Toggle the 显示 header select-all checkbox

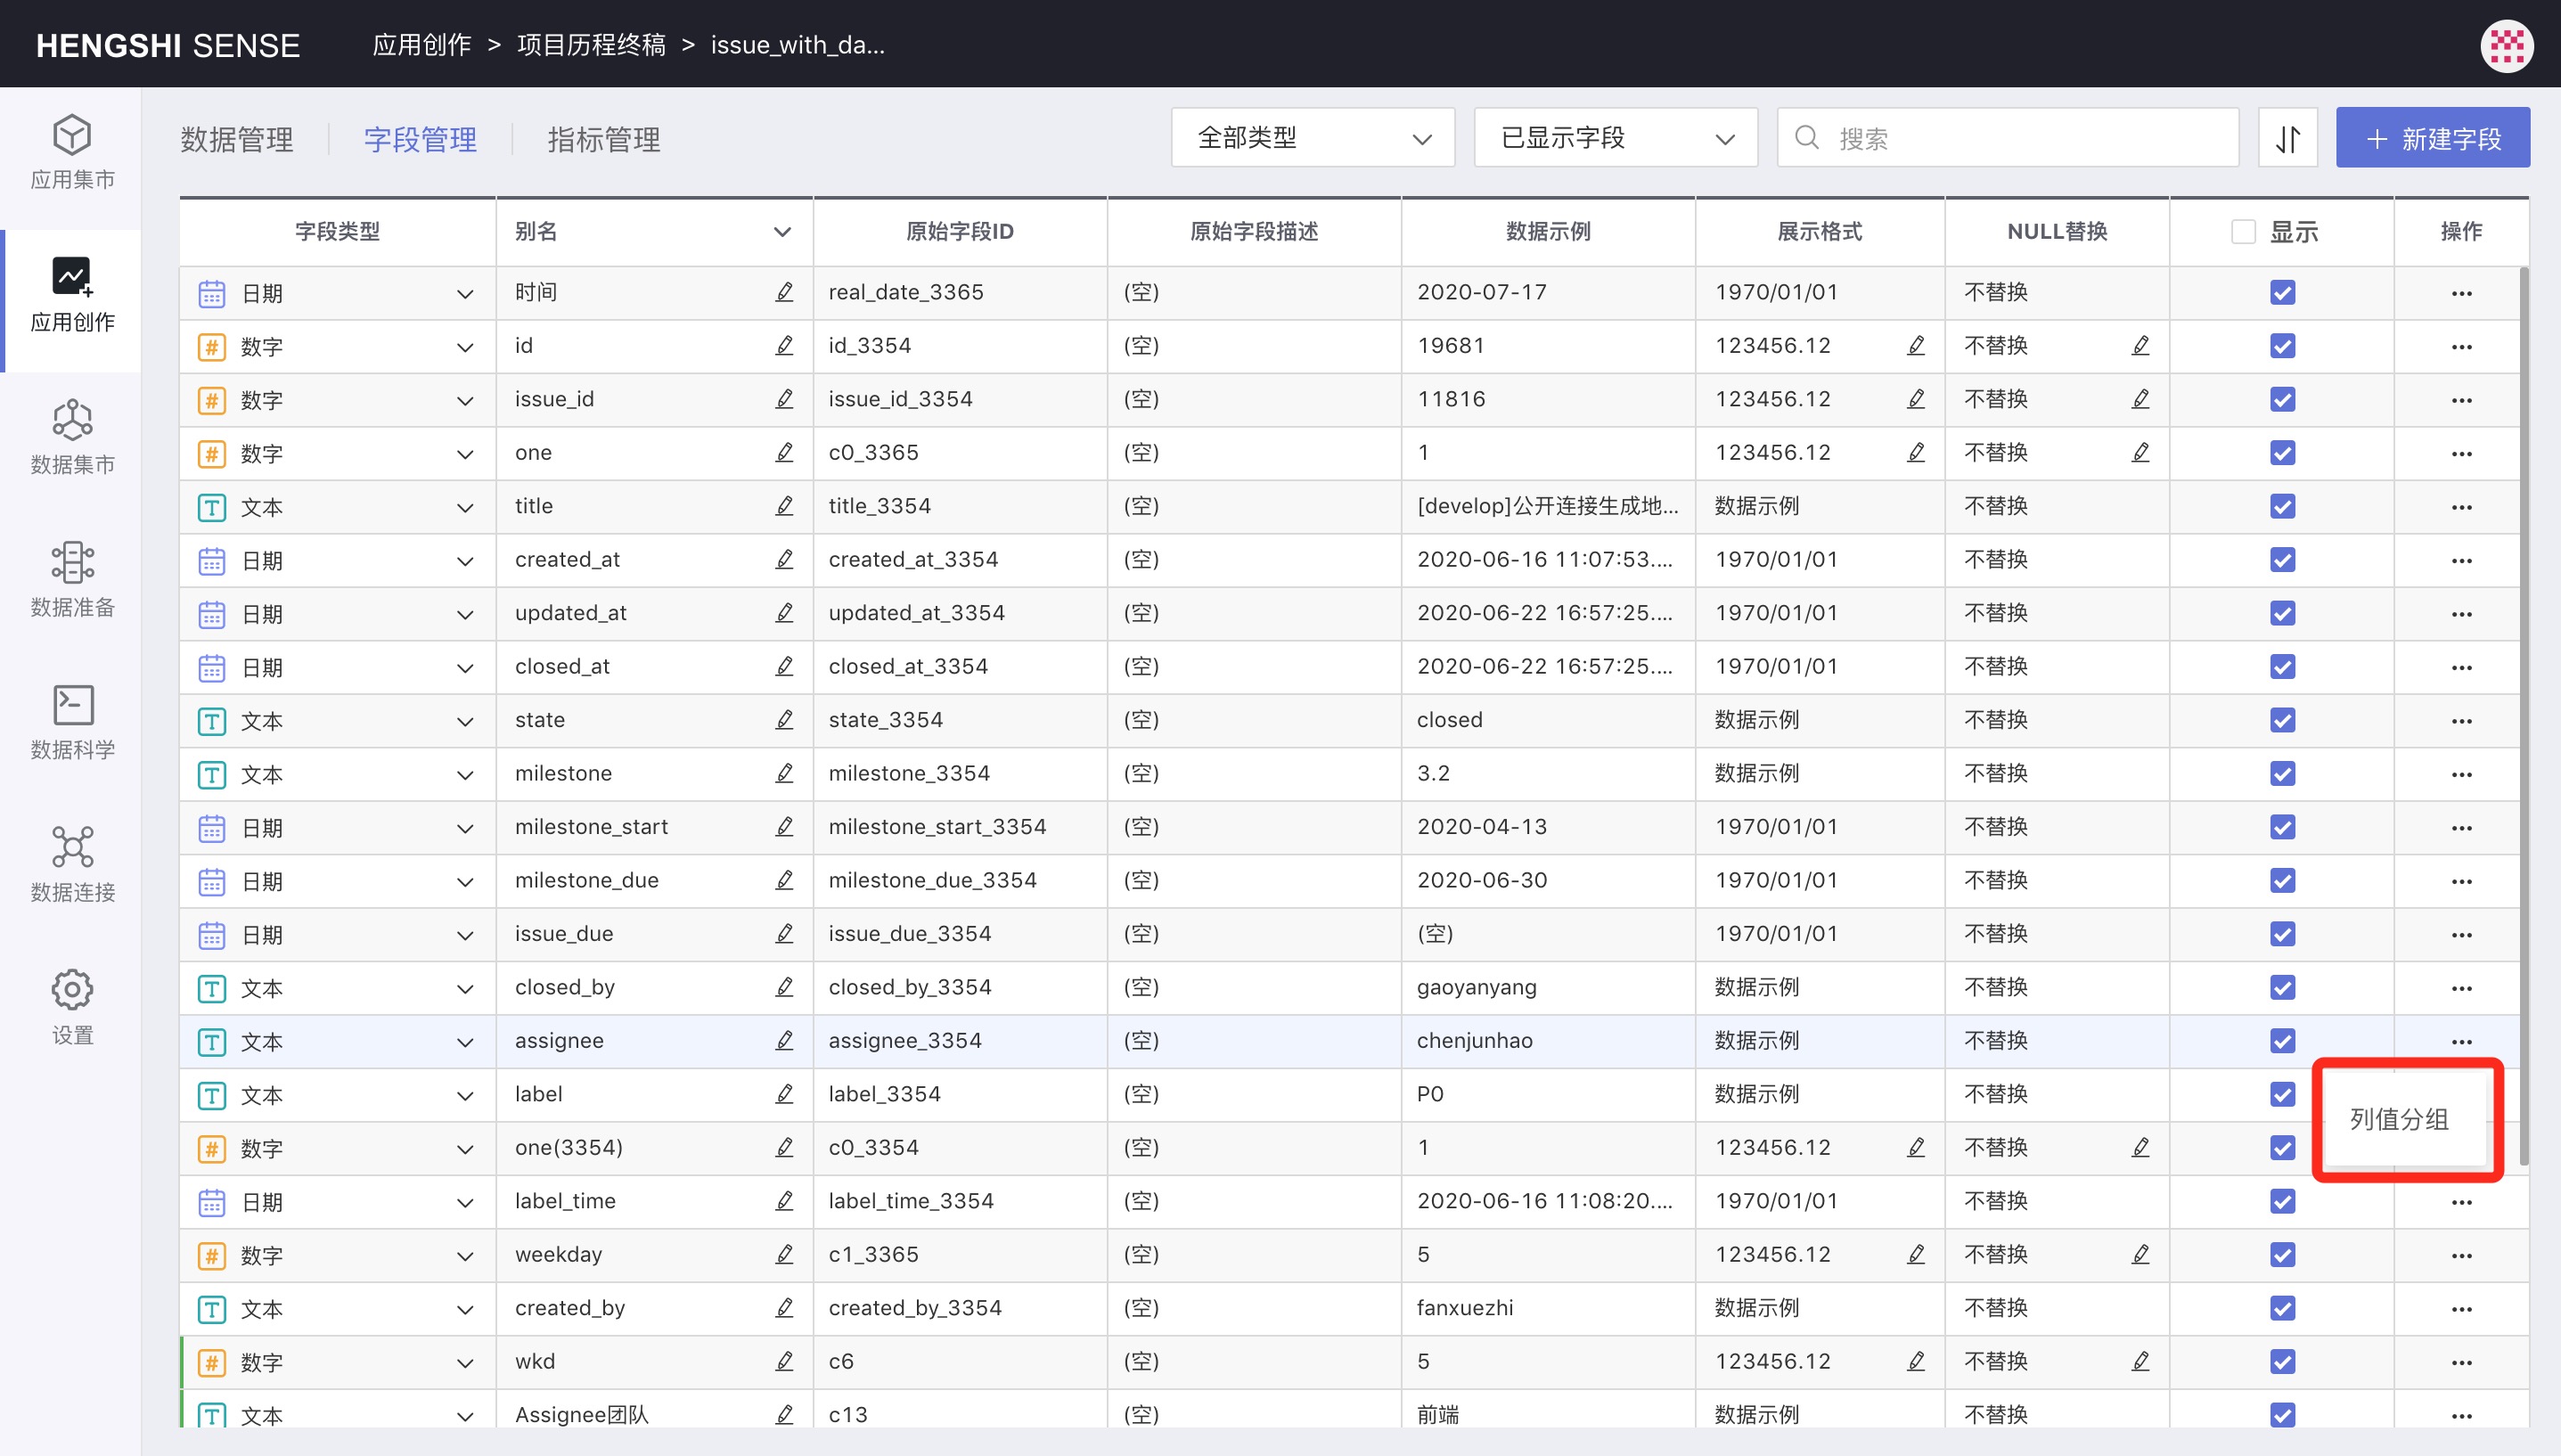pos(2243,232)
